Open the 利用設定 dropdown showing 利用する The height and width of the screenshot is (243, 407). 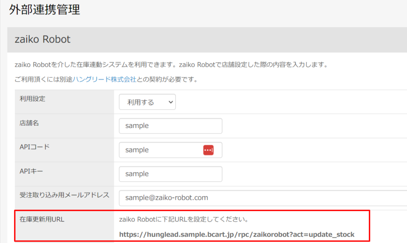(147, 102)
